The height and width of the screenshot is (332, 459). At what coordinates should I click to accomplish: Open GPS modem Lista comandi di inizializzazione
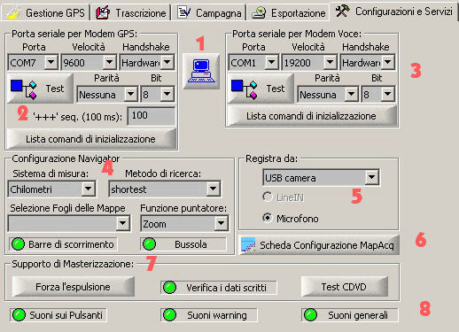click(x=91, y=139)
